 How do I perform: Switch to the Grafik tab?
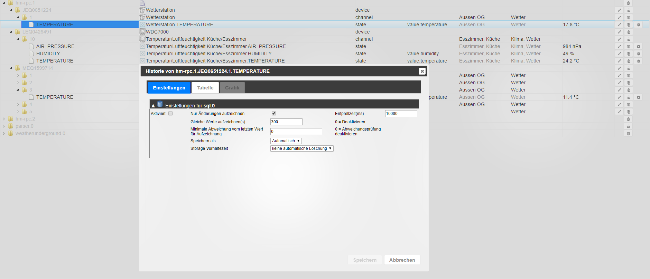point(232,88)
